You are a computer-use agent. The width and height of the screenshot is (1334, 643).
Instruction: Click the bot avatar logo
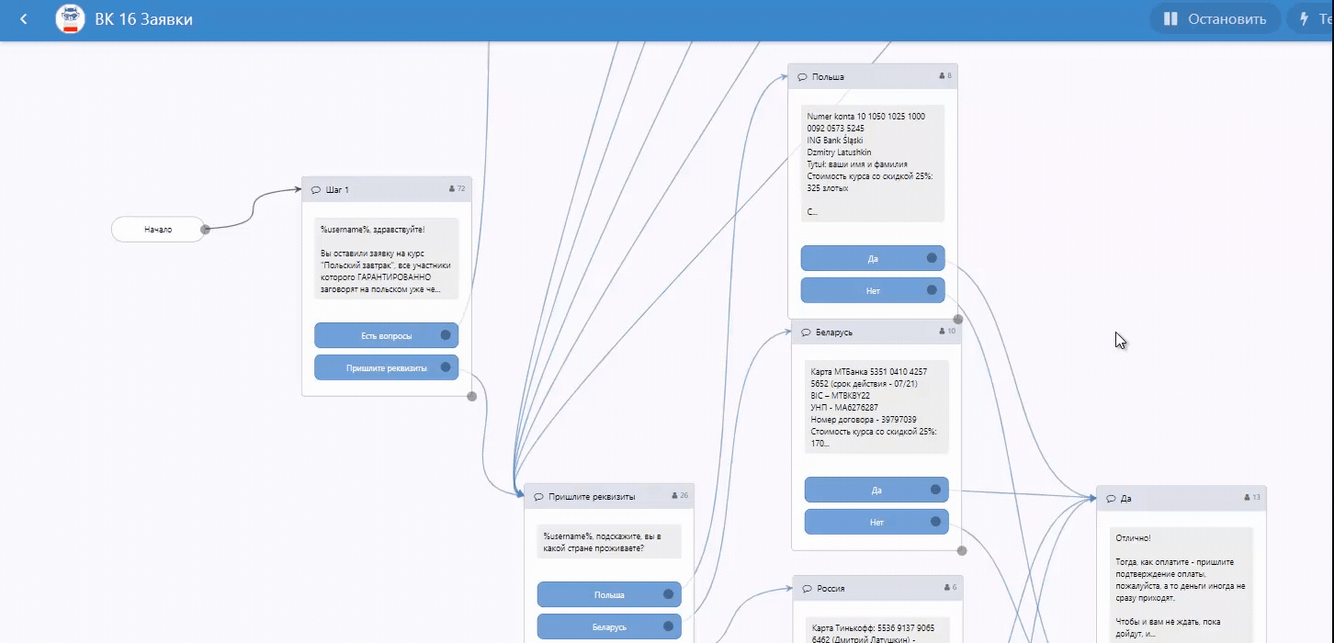(x=70, y=19)
